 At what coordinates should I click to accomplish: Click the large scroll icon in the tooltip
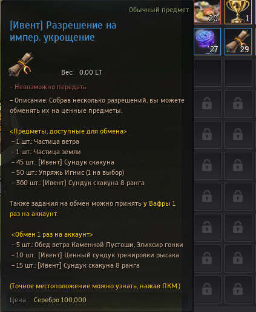click(x=21, y=64)
